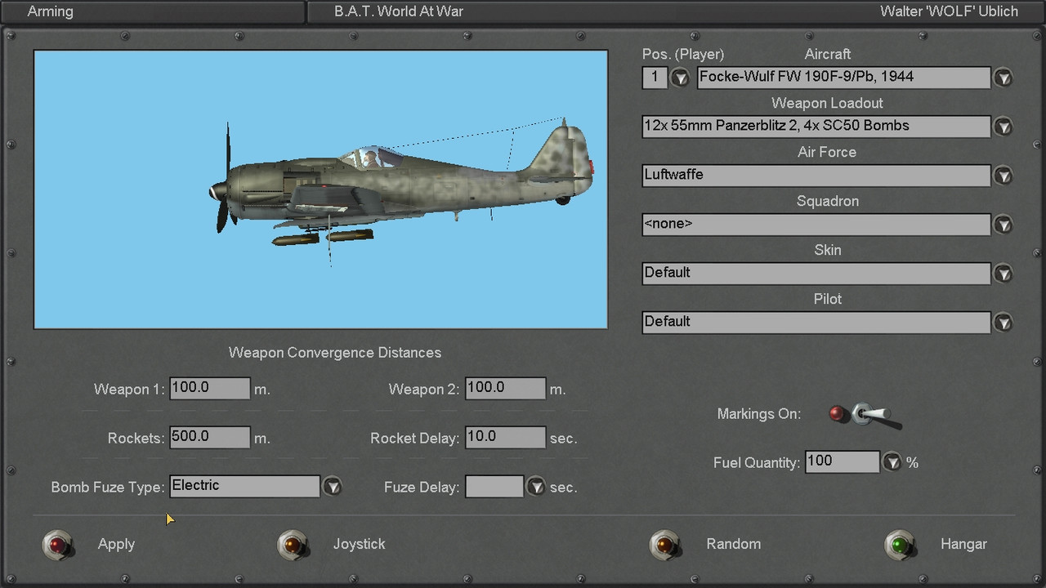Open the Air Force dropdown arrow

click(x=1003, y=176)
